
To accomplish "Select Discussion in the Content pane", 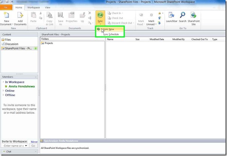I will pyautogui.click(x=12, y=44).
